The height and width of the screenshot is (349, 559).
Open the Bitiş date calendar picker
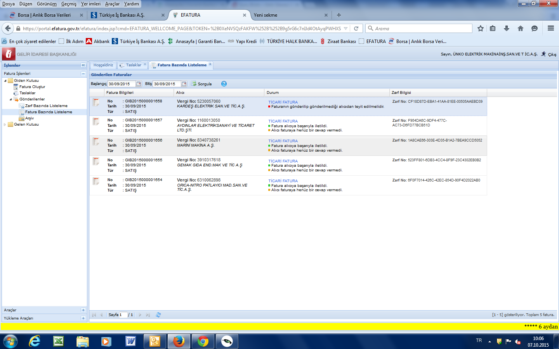(184, 84)
